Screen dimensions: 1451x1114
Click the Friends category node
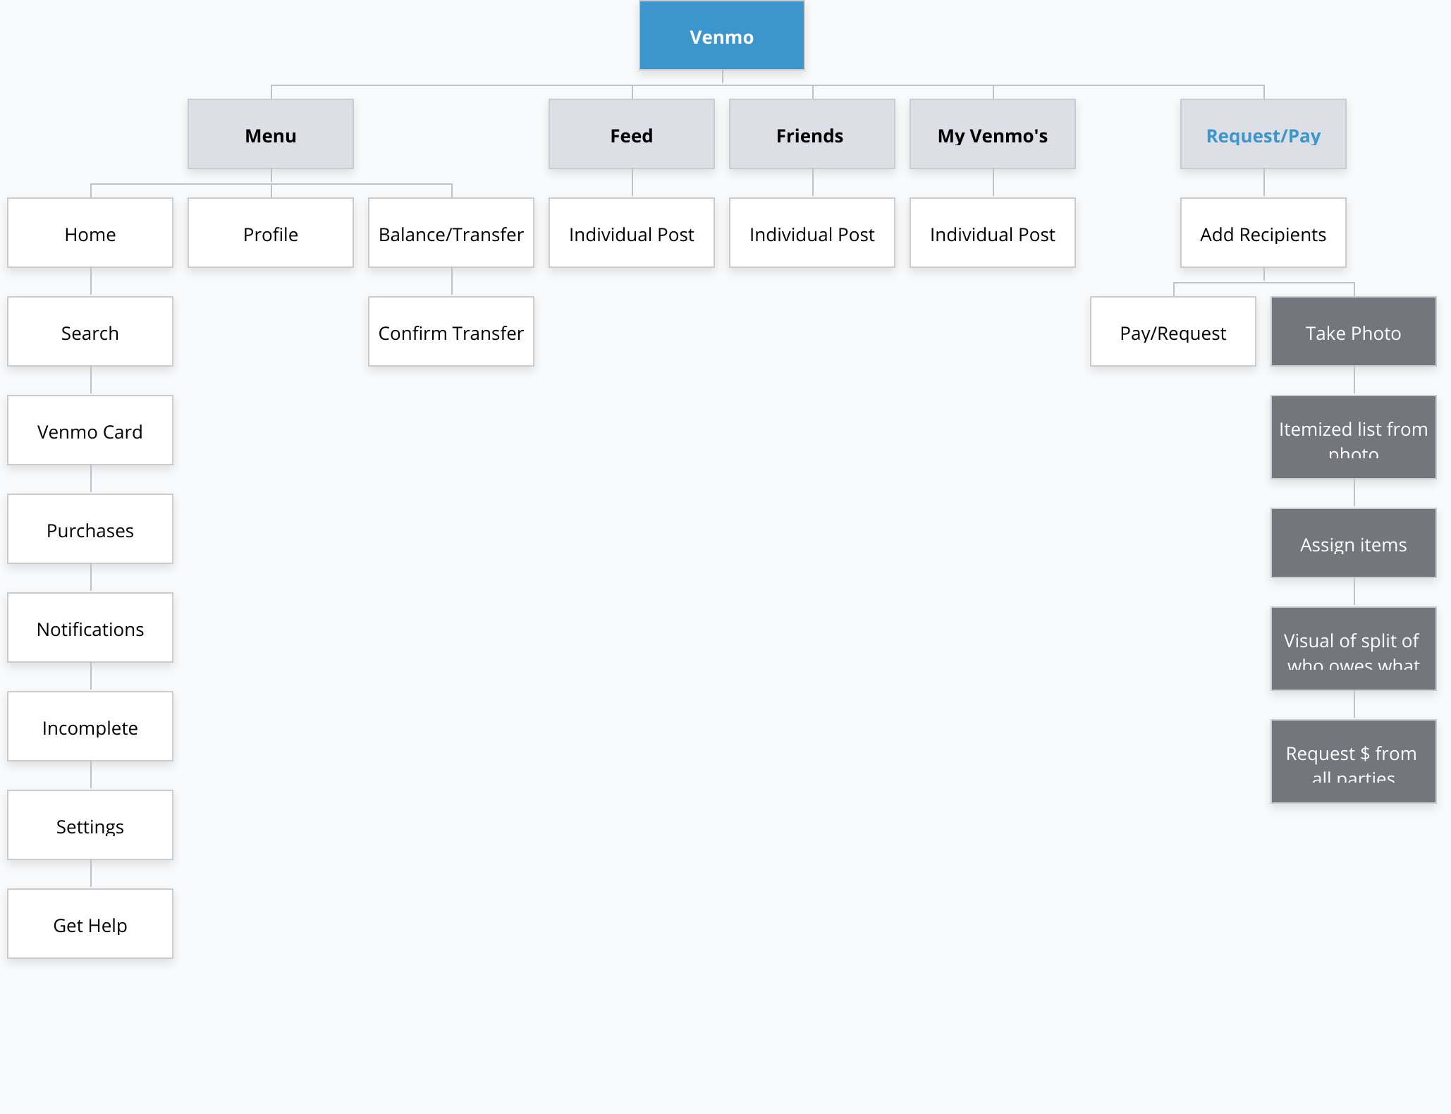click(x=812, y=135)
